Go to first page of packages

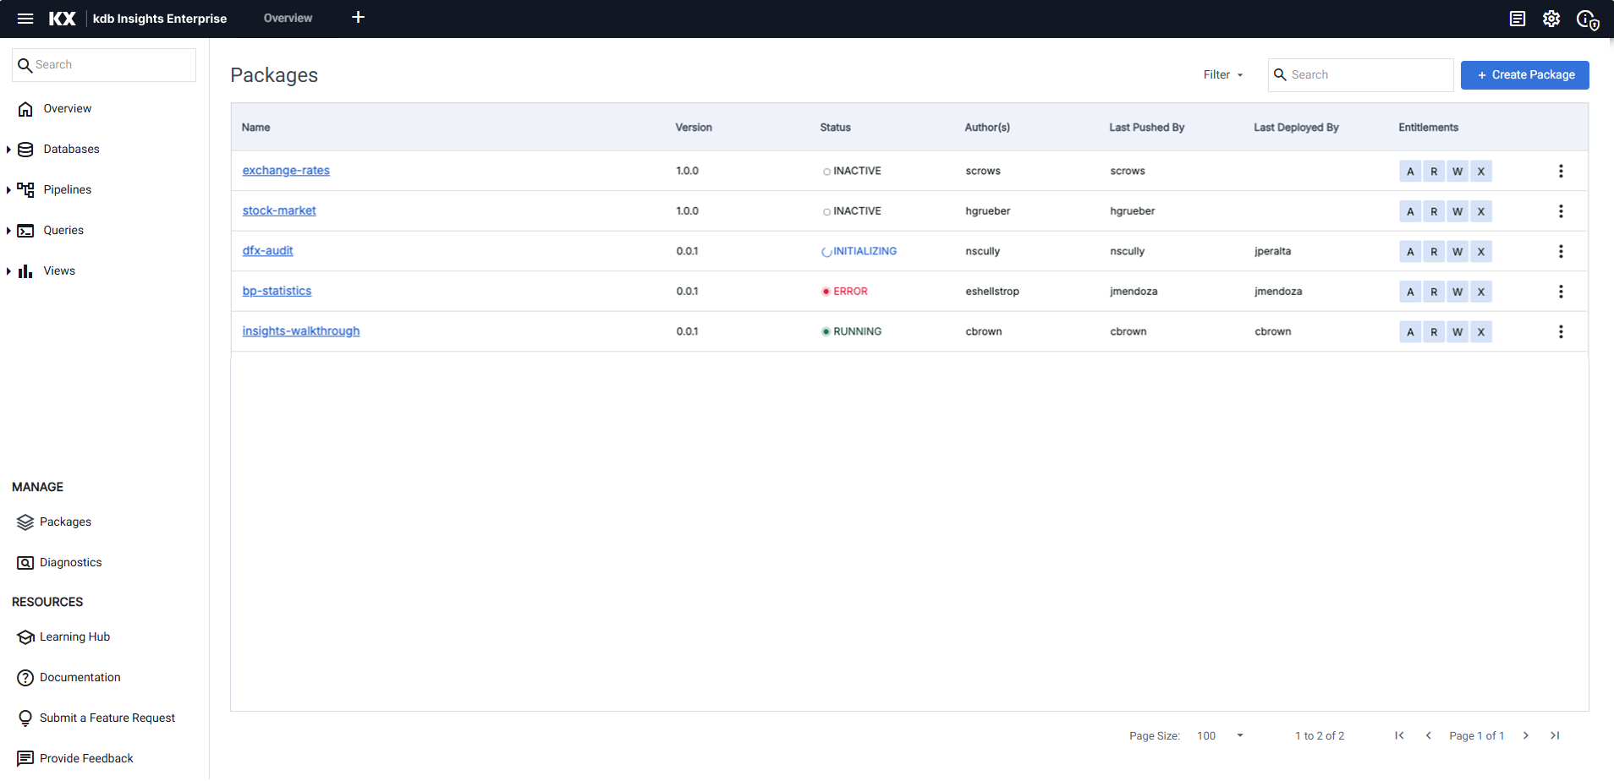point(1399,735)
